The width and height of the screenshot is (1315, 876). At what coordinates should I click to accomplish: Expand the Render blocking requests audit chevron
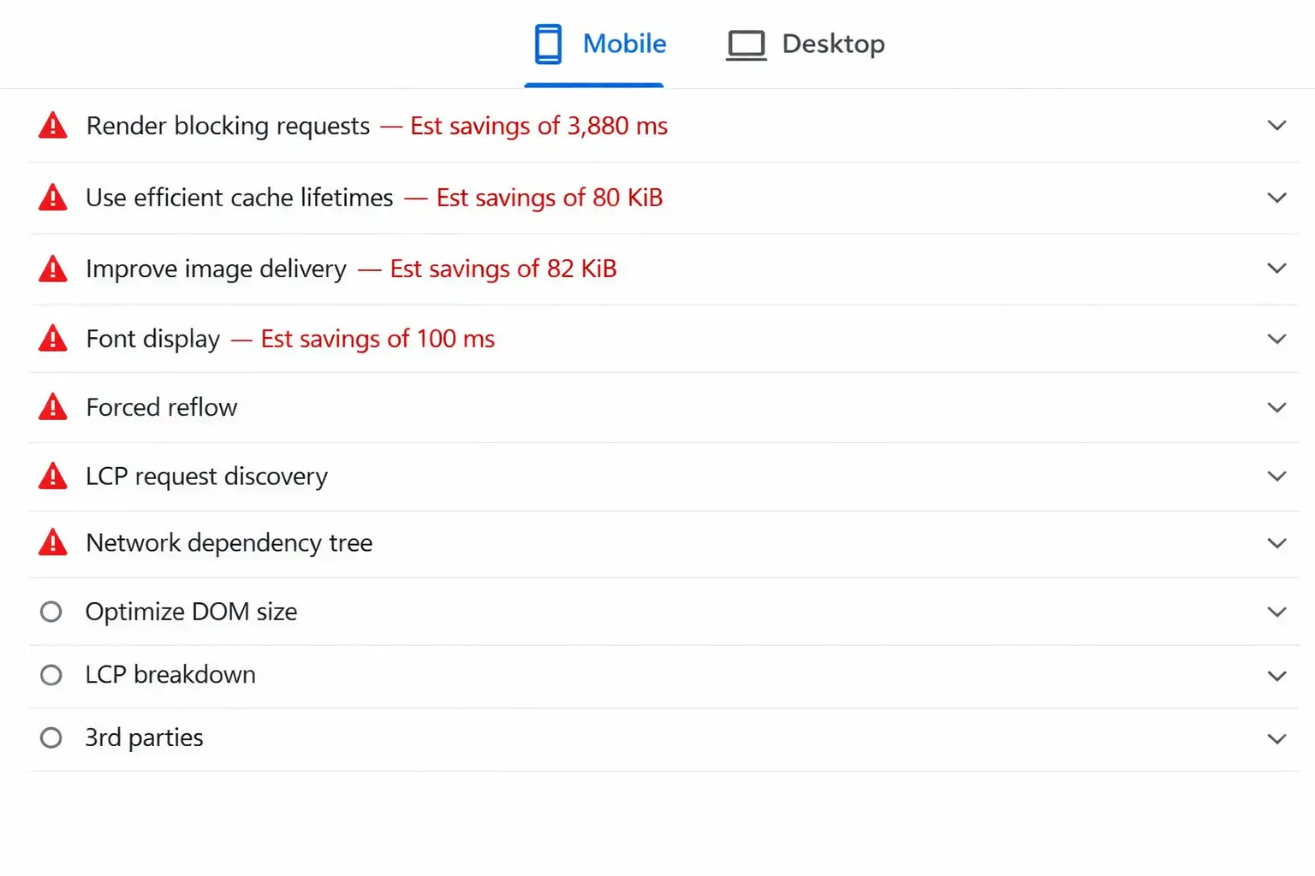(1276, 125)
